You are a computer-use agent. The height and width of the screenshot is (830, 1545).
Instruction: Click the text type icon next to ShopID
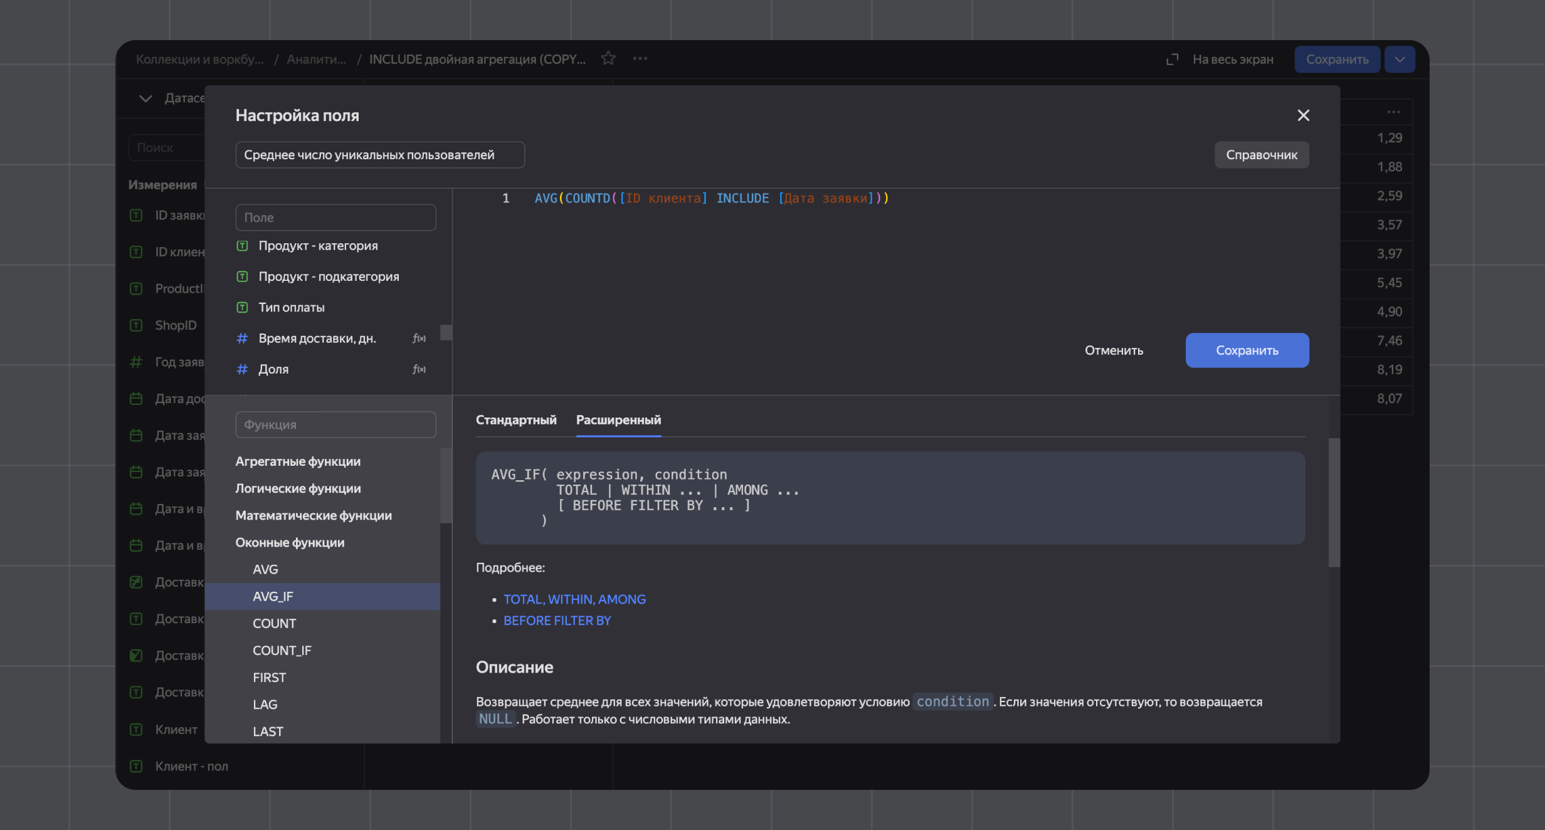click(136, 325)
